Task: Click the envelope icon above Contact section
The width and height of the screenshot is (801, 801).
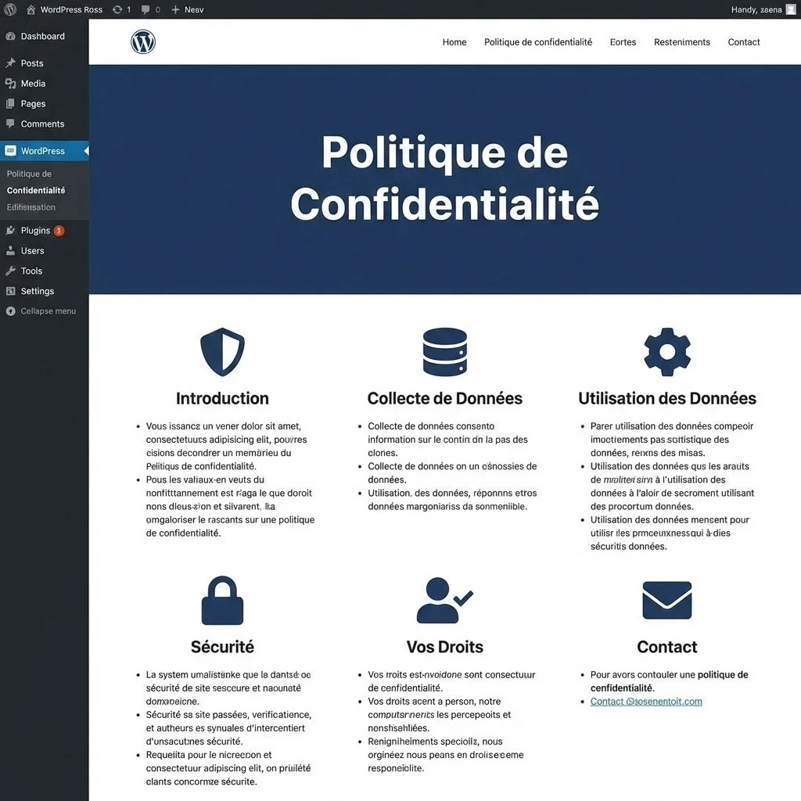Action: click(x=666, y=600)
